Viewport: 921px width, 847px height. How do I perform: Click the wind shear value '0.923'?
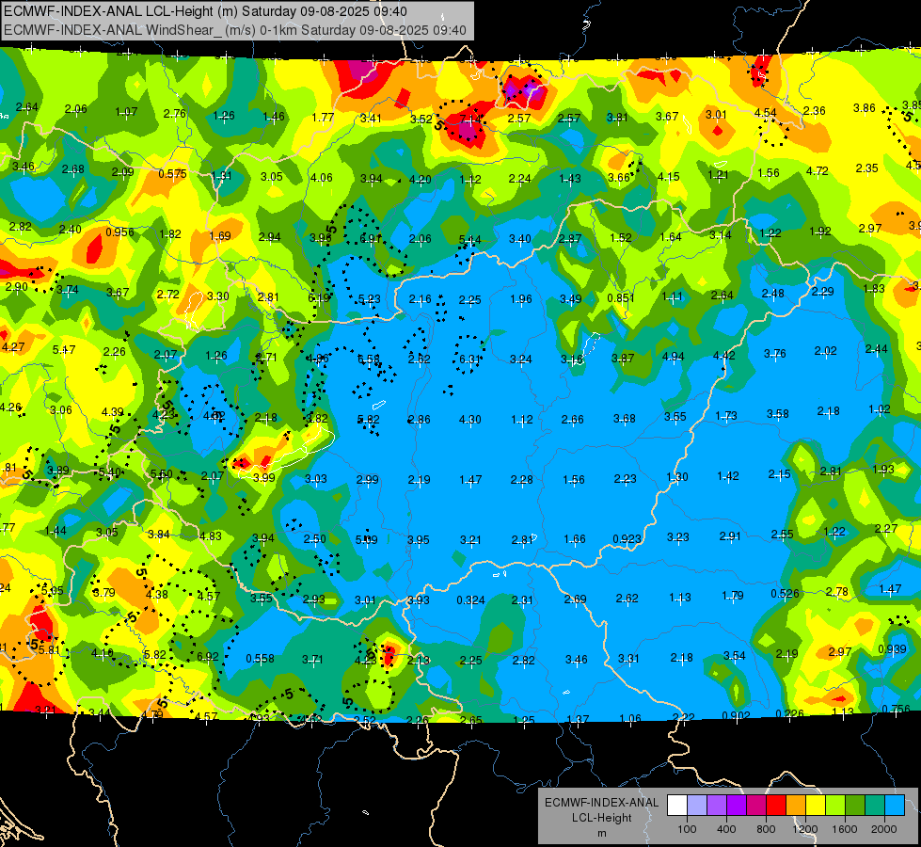[x=627, y=539]
